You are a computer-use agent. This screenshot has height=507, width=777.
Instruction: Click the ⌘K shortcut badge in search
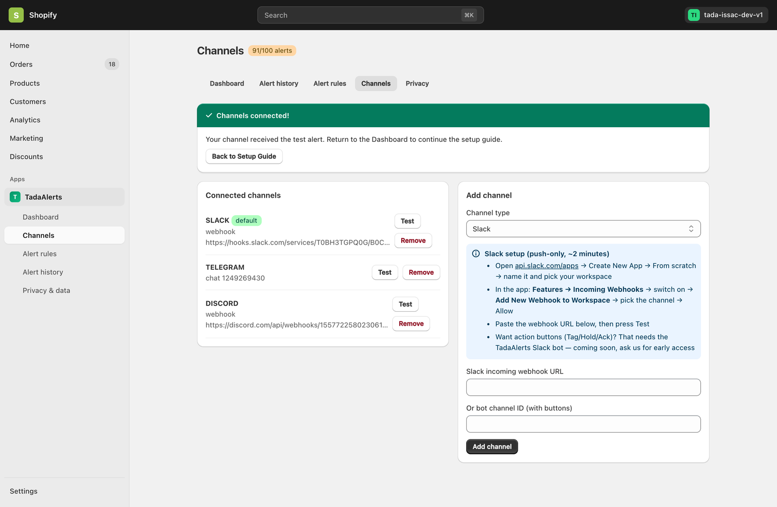click(469, 15)
